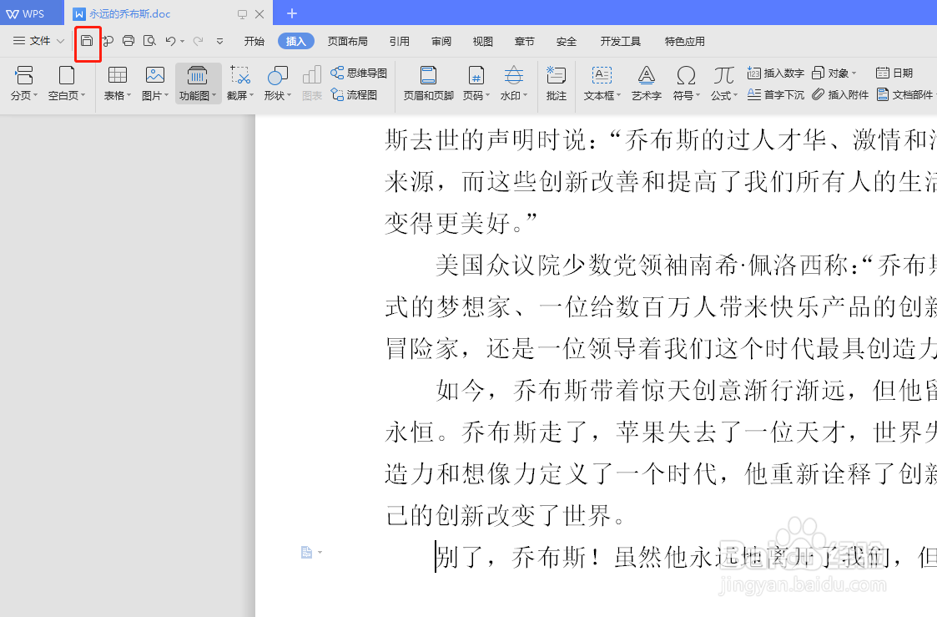Insert a text box with 文本框
937x617 pixels.
click(x=602, y=83)
